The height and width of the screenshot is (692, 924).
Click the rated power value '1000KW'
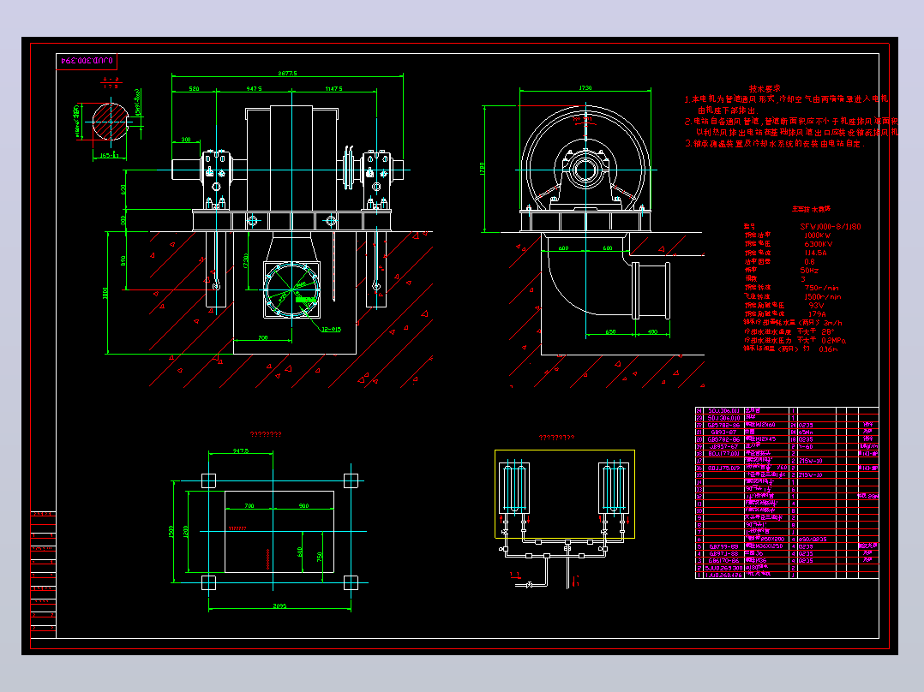tap(818, 236)
